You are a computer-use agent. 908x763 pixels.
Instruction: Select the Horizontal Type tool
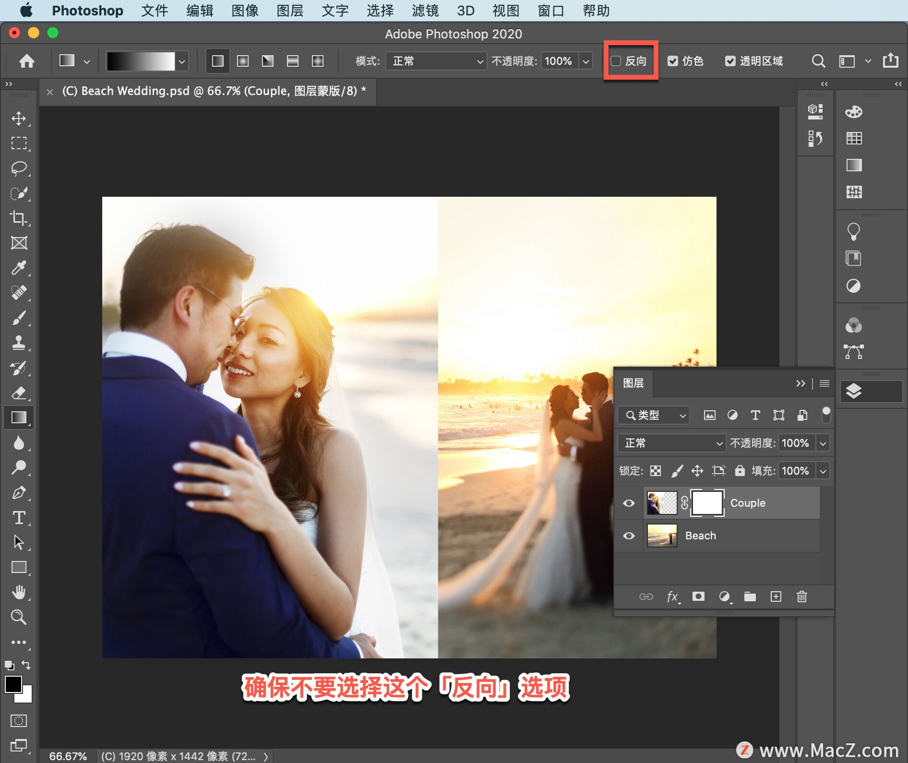coord(19,518)
